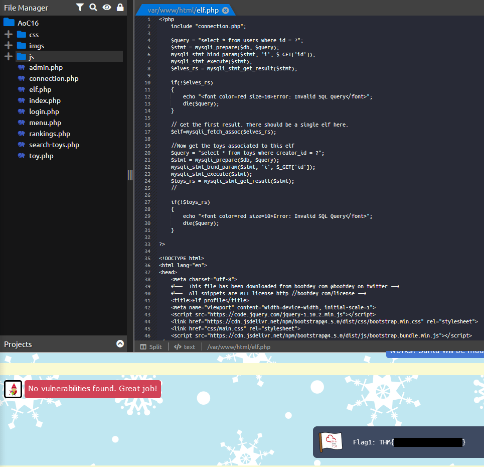The width and height of the screenshot is (484, 467).
Task: Expand the Projects panel chevron
Action: point(120,343)
